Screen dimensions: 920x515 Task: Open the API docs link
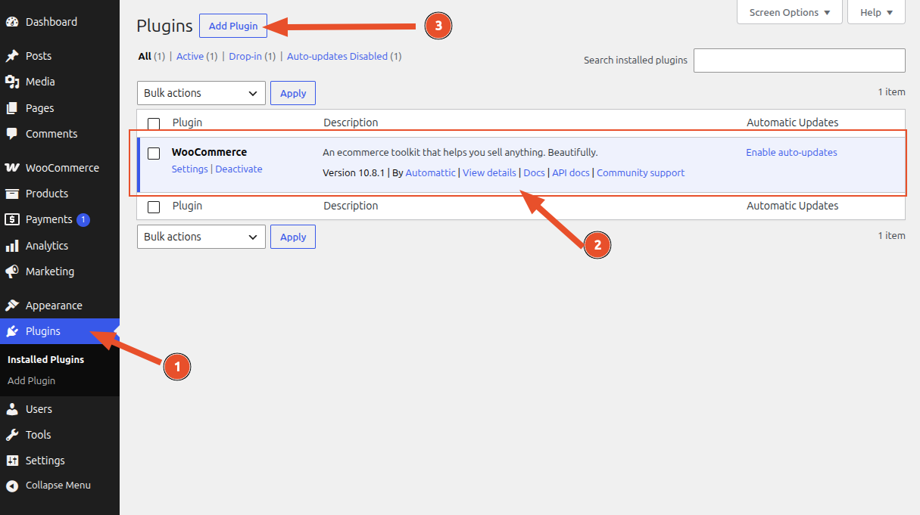coord(570,172)
